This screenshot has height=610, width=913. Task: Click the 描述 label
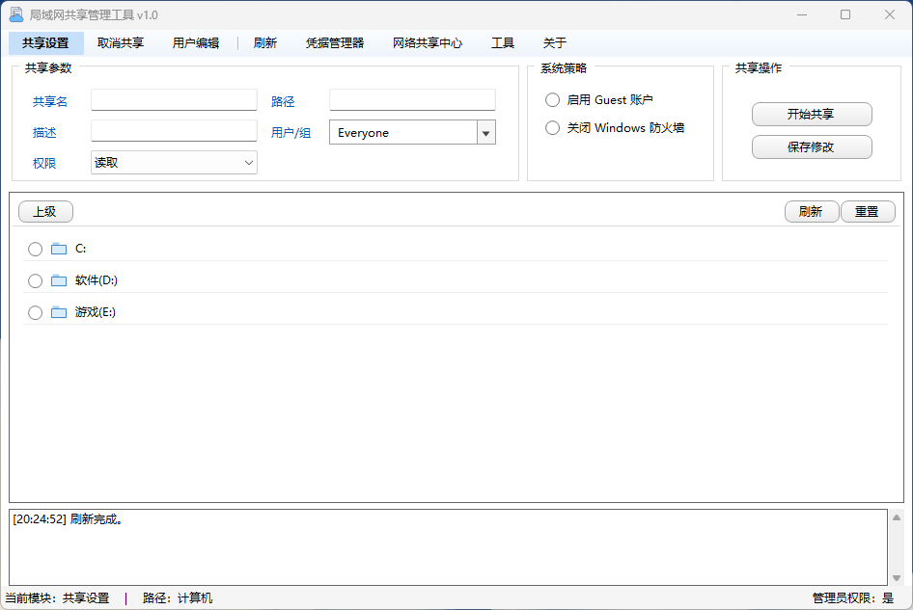pos(44,133)
